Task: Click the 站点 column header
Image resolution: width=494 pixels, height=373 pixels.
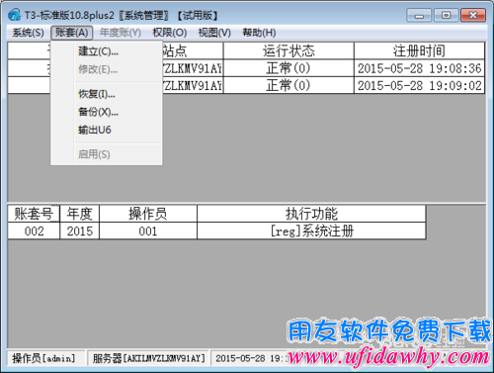Action: 193,50
